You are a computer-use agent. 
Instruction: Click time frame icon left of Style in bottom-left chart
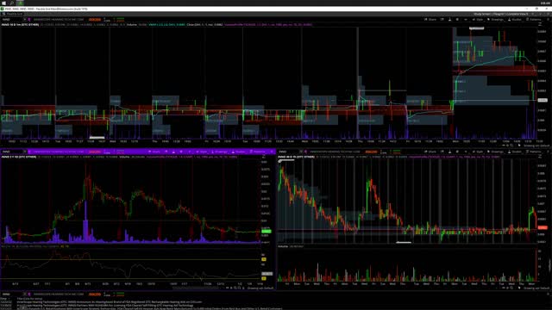point(190,152)
